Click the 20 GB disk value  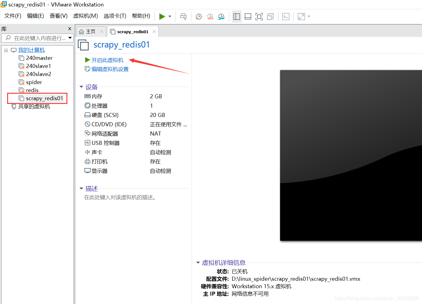[157, 115]
